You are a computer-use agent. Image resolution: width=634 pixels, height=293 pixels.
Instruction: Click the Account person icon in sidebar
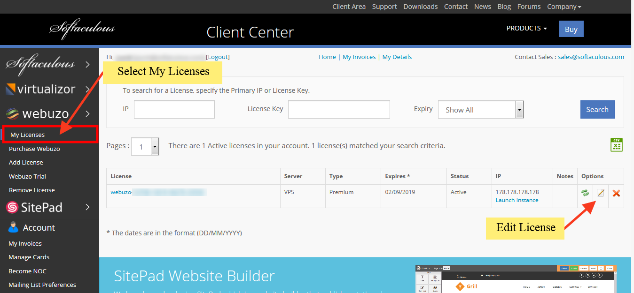tap(13, 227)
